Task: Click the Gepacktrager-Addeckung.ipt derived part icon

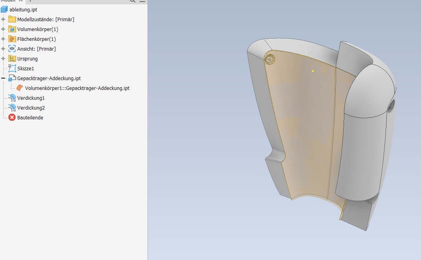Action: 12,78
